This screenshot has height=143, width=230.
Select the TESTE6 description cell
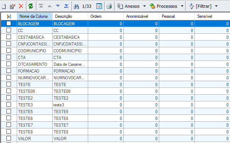pyautogui.click(x=70, y=118)
